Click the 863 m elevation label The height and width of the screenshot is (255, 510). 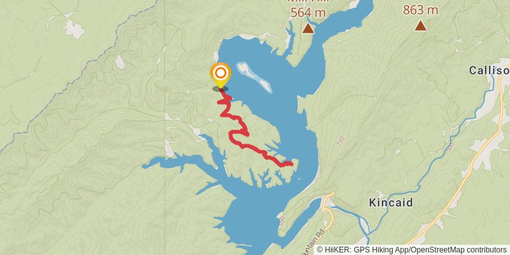[x=421, y=10]
